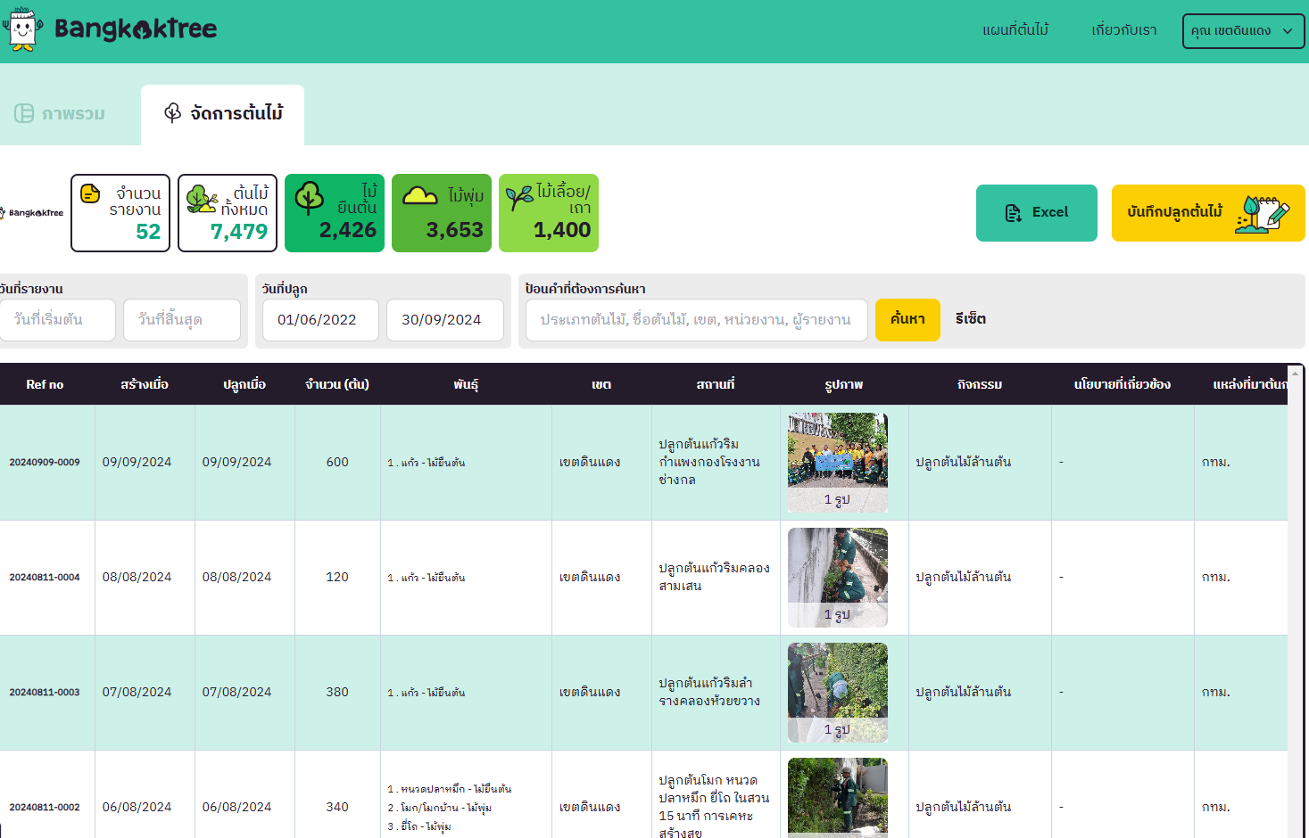The width and height of the screenshot is (1309, 838).
Task: Click the vine leaf icon in ไม้เลื้อย card
Action: point(520,198)
